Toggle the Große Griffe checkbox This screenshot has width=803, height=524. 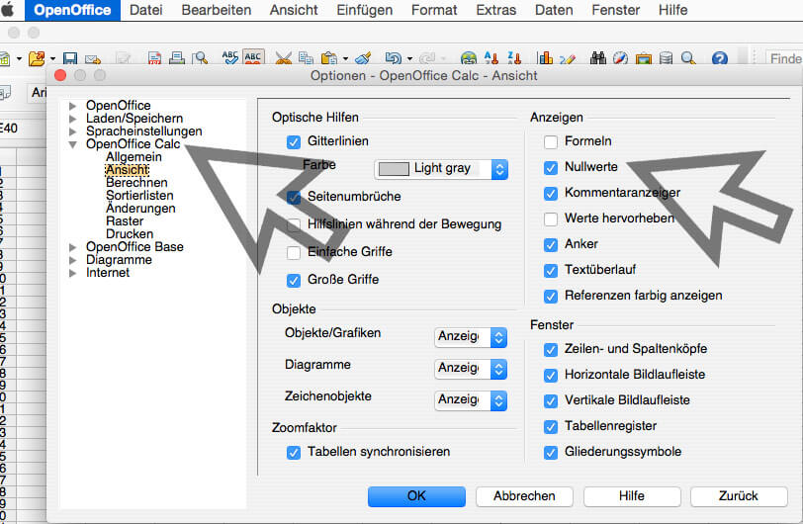point(294,280)
